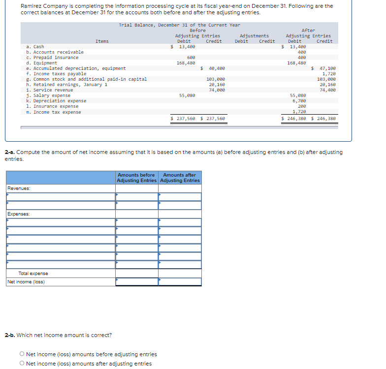This screenshot has height=369, width=386.
Task: Open the sixth expense row account dropdown
Action: tap(61, 265)
